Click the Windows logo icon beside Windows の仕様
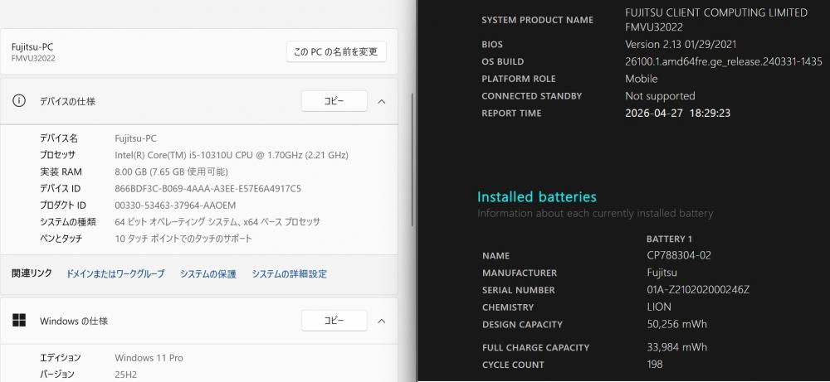 tap(19, 320)
